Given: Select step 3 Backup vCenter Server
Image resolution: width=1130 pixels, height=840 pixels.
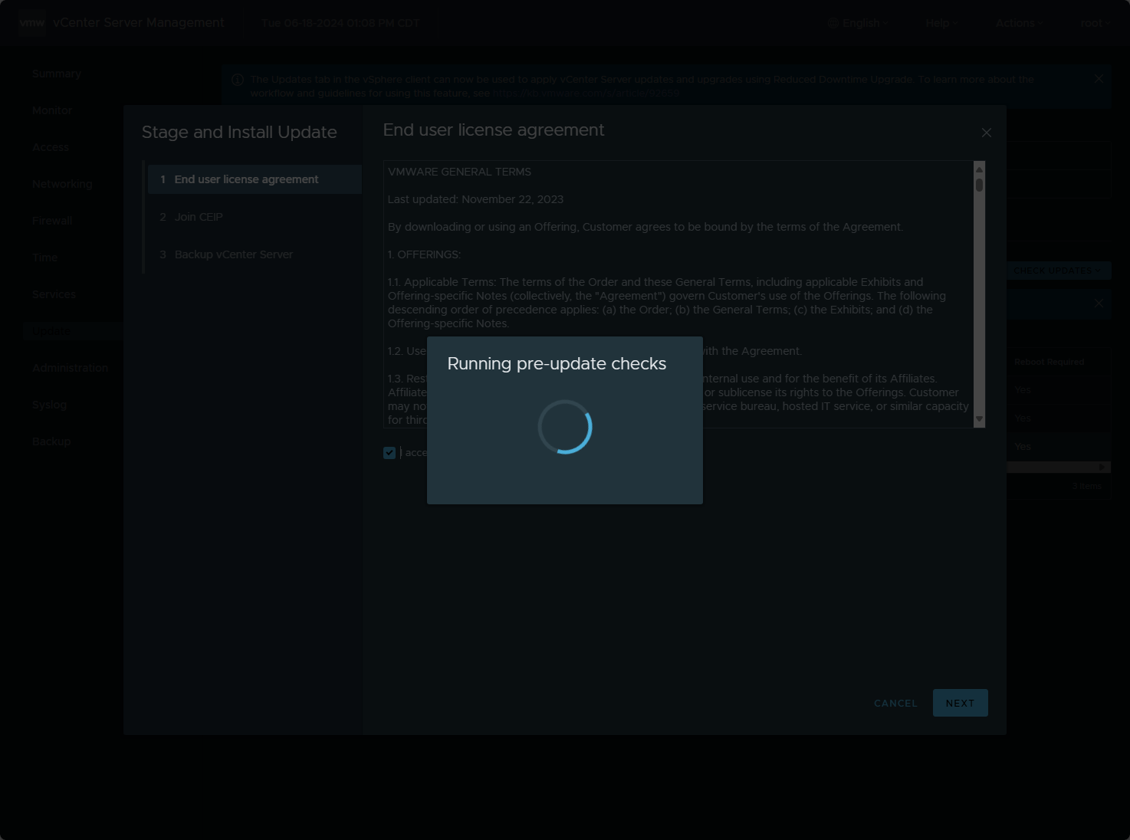Looking at the screenshot, I should click(255, 254).
